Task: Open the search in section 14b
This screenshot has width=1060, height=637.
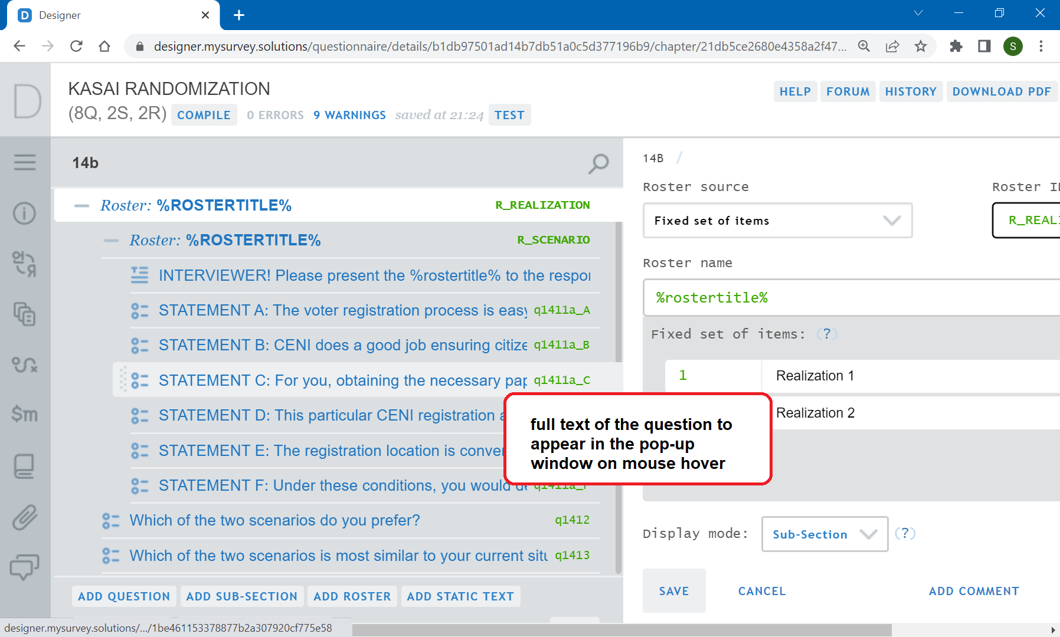Action: [x=598, y=164]
